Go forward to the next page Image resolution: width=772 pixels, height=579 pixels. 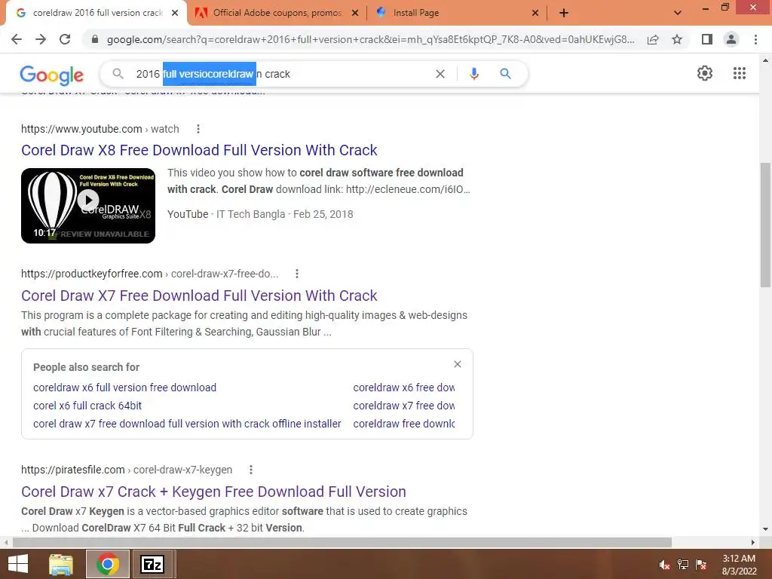41,39
